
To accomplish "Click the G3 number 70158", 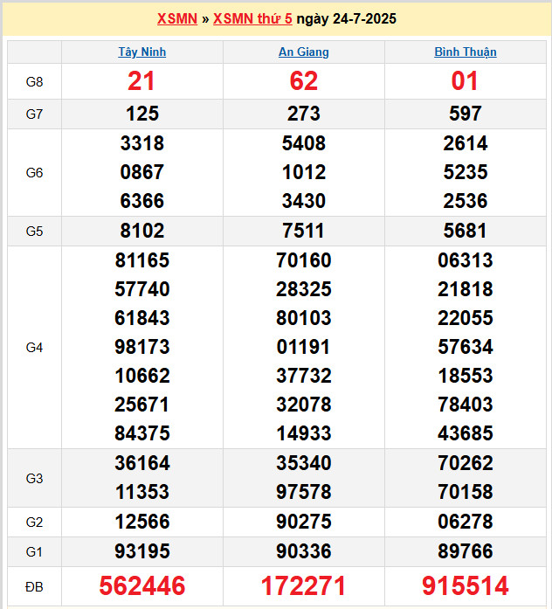I will (466, 492).
